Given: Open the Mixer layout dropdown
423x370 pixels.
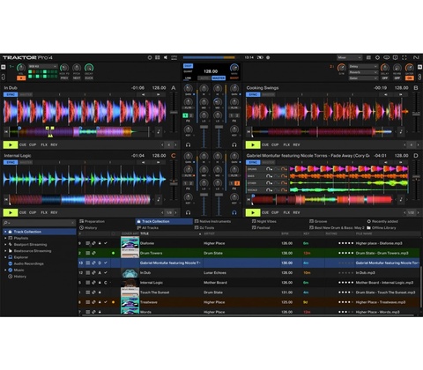Looking at the screenshot, I should (x=349, y=57).
